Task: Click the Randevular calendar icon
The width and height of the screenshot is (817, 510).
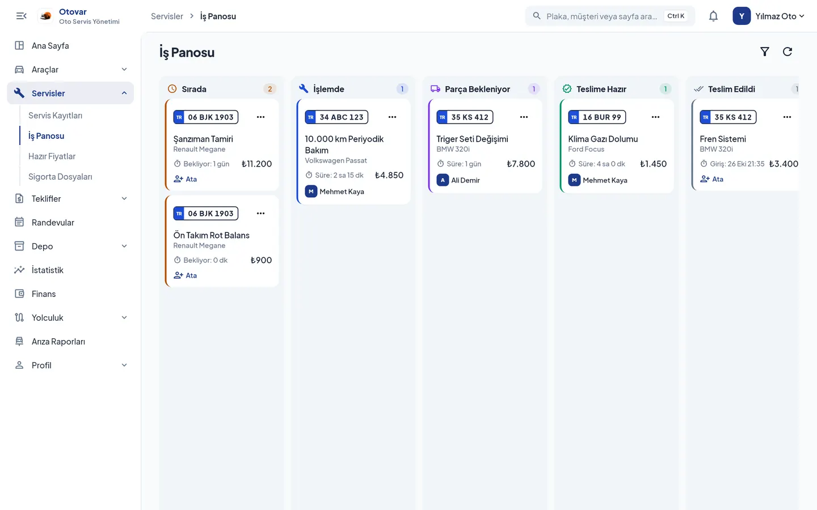Action: coord(19,222)
